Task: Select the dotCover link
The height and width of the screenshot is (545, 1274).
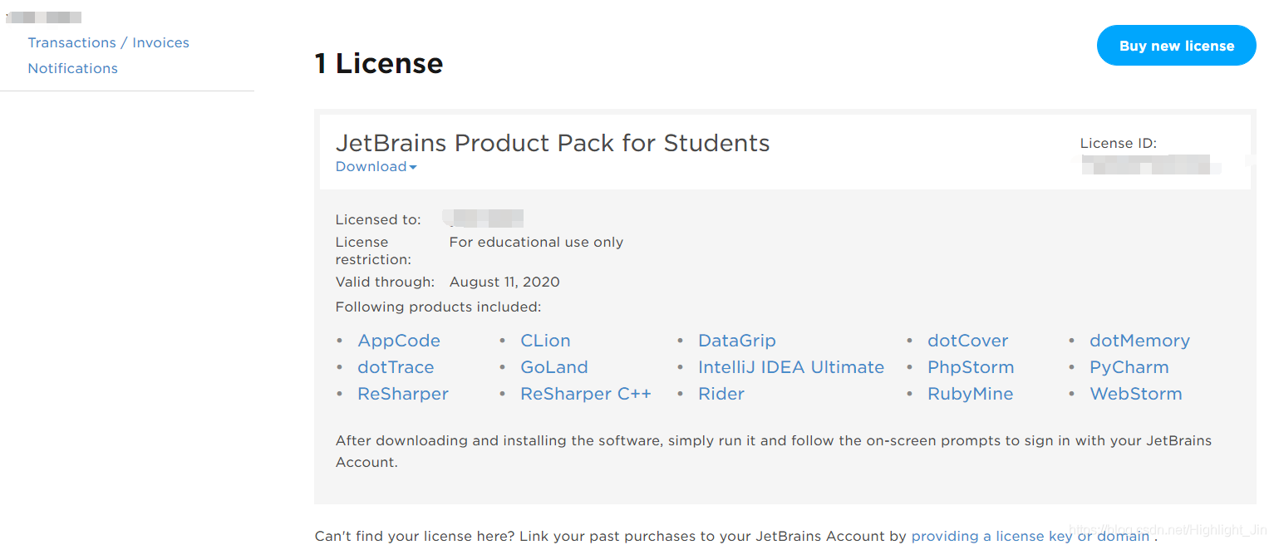Action: coord(967,341)
